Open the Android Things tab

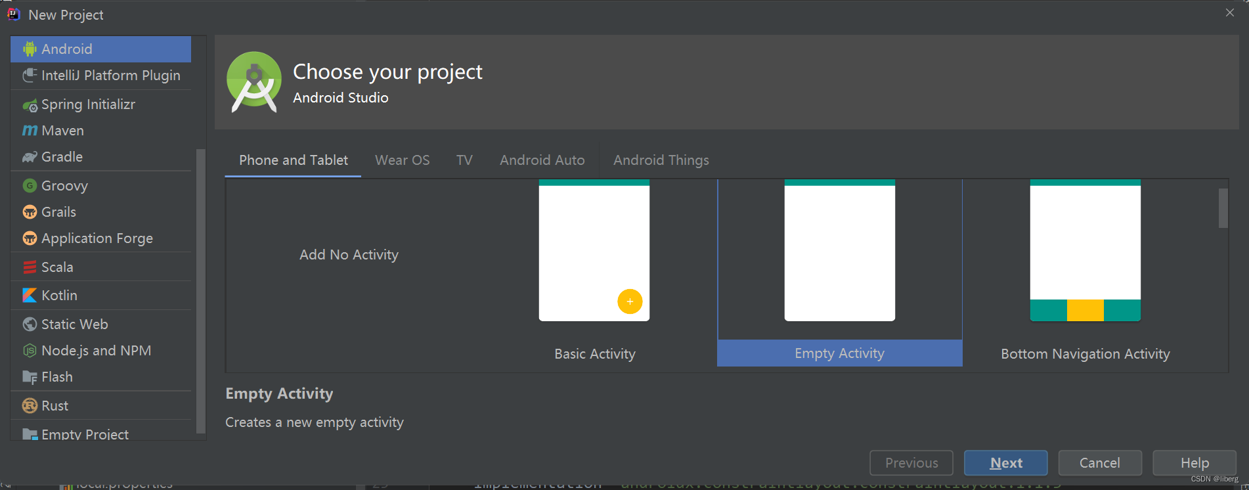(661, 160)
